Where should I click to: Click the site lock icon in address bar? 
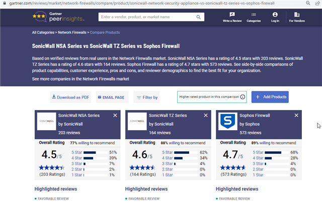click(5, 3)
